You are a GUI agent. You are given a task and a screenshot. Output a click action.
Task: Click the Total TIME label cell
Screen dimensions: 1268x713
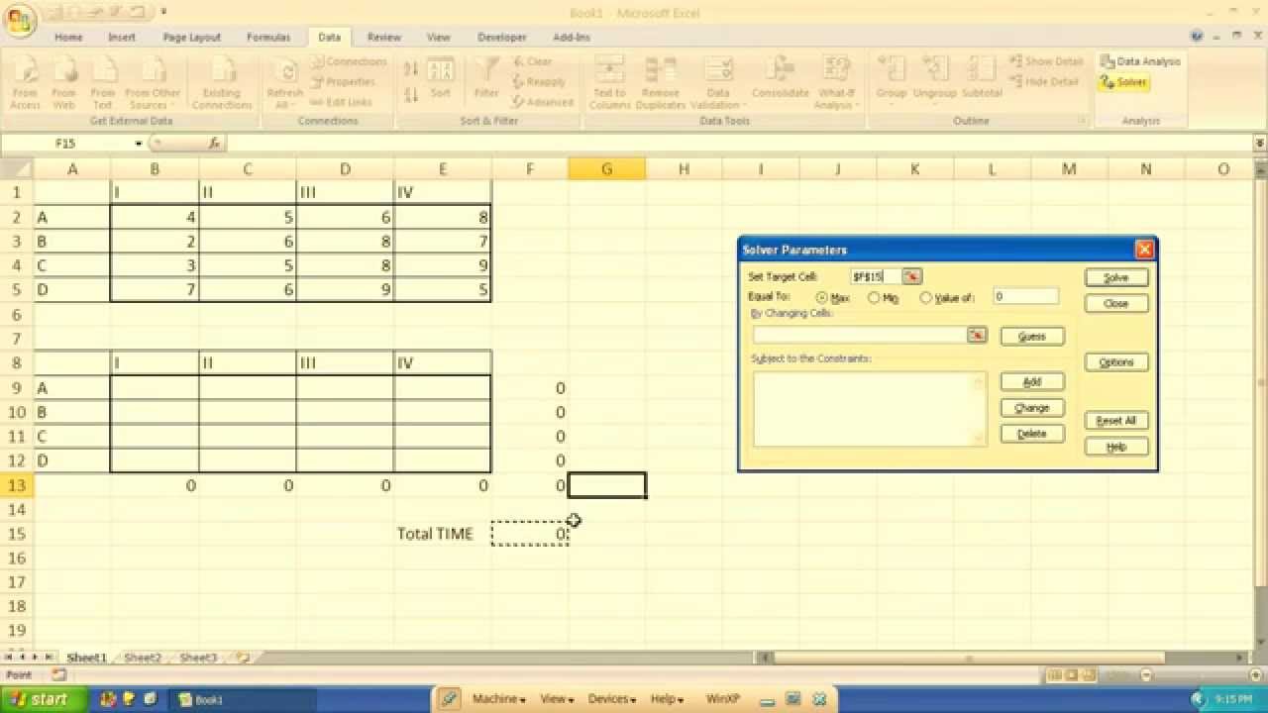(x=435, y=534)
